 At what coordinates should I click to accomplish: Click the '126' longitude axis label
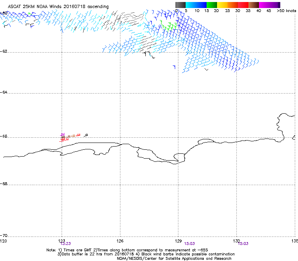120,241
